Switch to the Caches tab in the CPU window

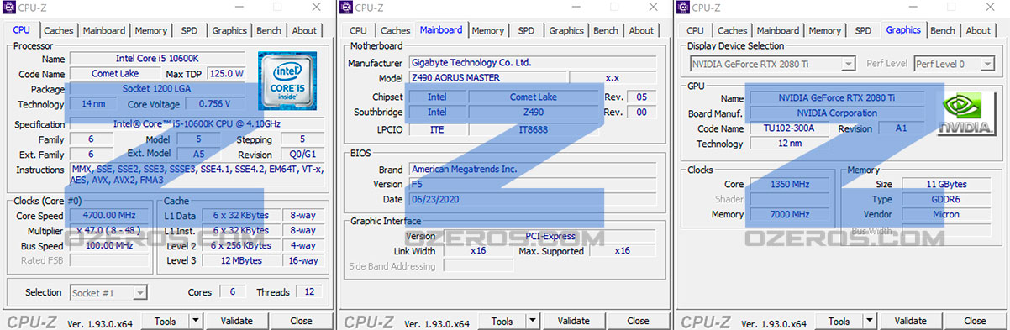click(x=59, y=30)
